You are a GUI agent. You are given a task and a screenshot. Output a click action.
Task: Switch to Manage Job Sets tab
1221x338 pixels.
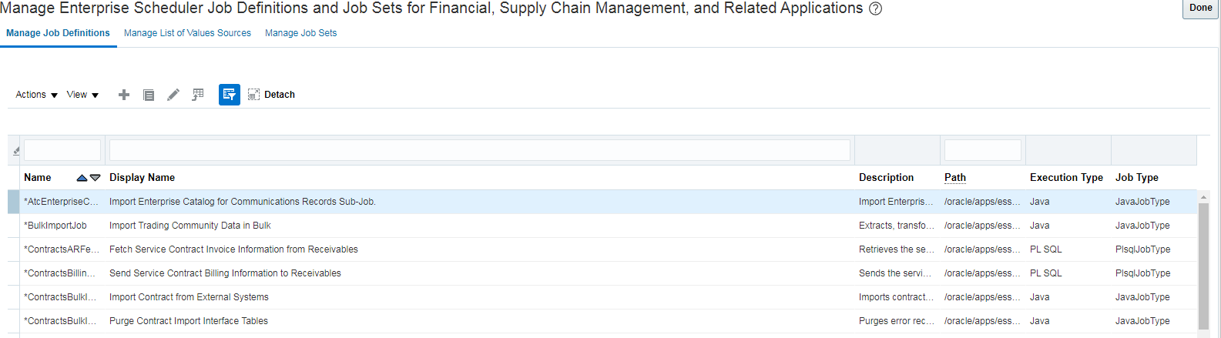pyautogui.click(x=300, y=33)
